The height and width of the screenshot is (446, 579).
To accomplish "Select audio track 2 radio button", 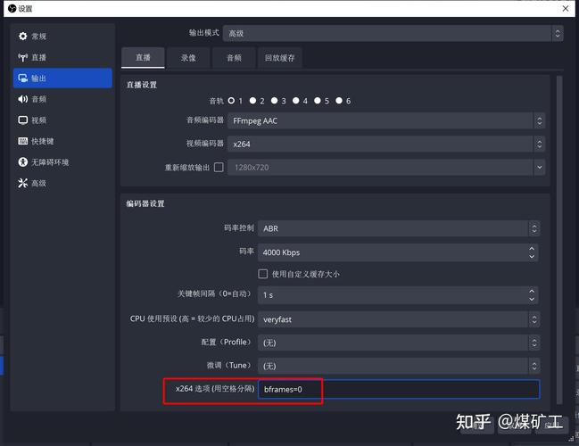I will [252, 101].
